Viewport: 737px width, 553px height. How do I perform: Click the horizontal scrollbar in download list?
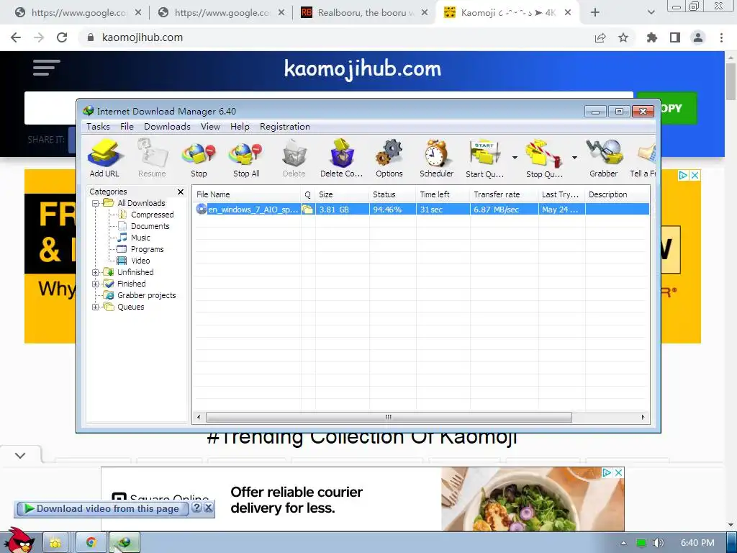[x=389, y=417]
